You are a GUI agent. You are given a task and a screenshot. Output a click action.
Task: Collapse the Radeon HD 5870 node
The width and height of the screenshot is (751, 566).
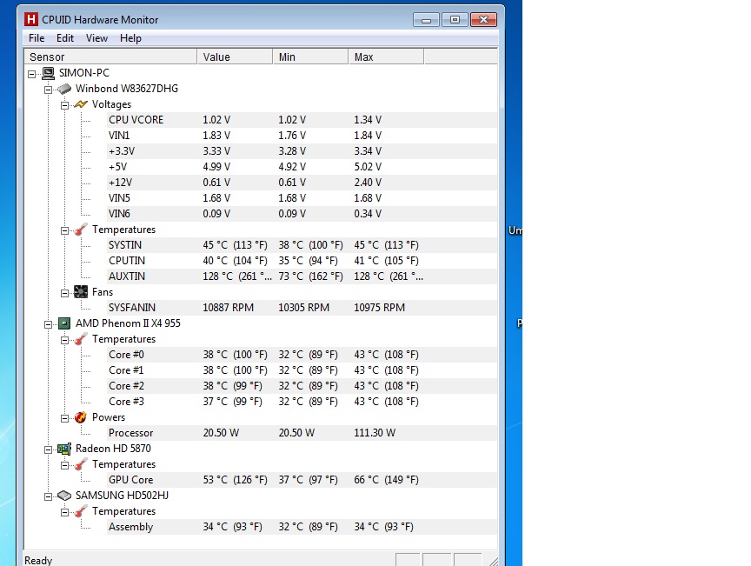pos(48,449)
